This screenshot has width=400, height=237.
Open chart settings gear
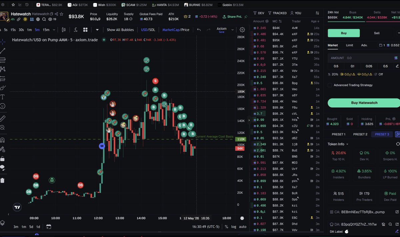coord(242,30)
